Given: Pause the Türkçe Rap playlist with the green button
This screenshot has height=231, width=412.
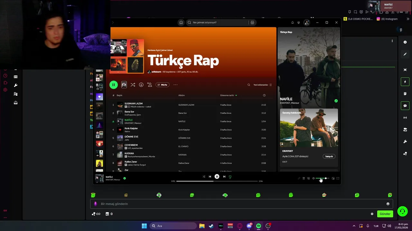Looking at the screenshot, I should pyautogui.click(x=113, y=85).
